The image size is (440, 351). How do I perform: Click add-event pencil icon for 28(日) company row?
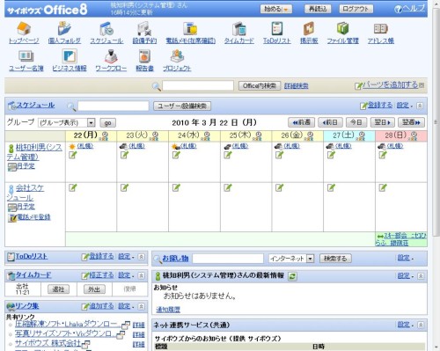[x=383, y=187]
